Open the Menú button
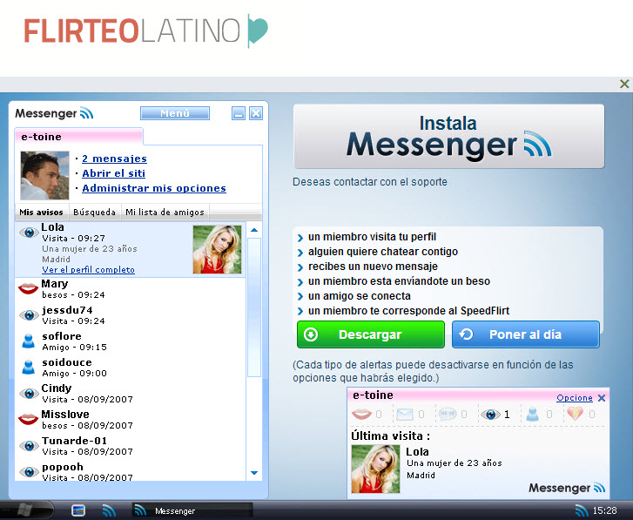 [x=175, y=113]
